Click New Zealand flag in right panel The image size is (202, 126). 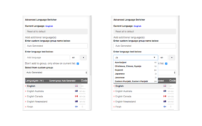tap(165, 101)
